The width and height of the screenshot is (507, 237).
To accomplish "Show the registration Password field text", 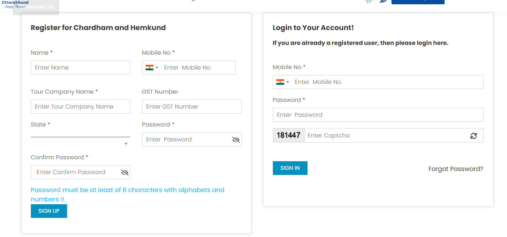I will click(236, 139).
